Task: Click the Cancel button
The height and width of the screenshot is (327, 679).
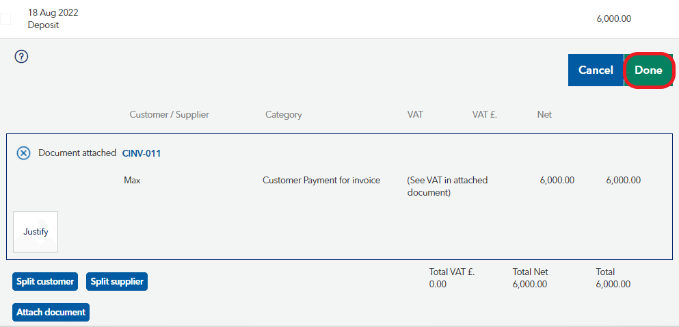Action: (596, 70)
